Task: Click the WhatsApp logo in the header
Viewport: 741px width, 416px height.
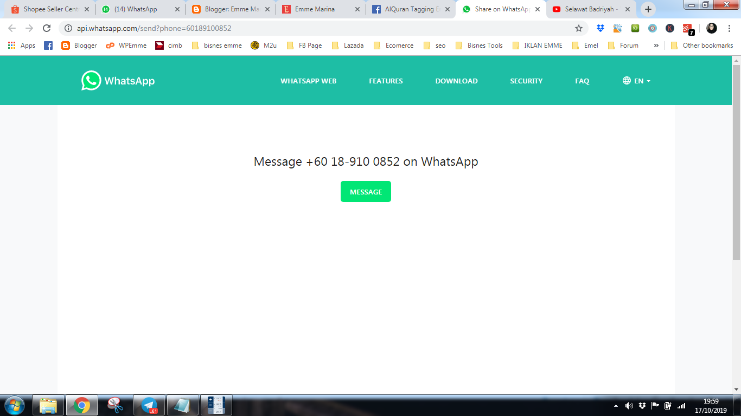Action: [118, 81]
